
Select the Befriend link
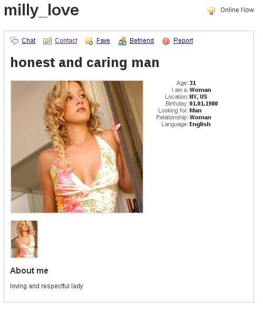[142, 41]
